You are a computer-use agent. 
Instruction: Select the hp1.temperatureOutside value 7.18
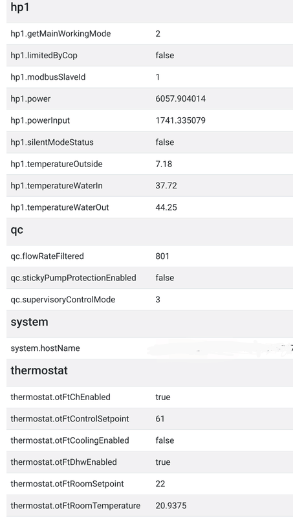tap(164, 164)
